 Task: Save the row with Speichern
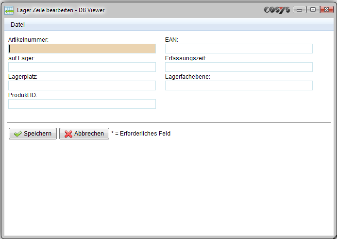pyautogui.click(x=33, y=134)
